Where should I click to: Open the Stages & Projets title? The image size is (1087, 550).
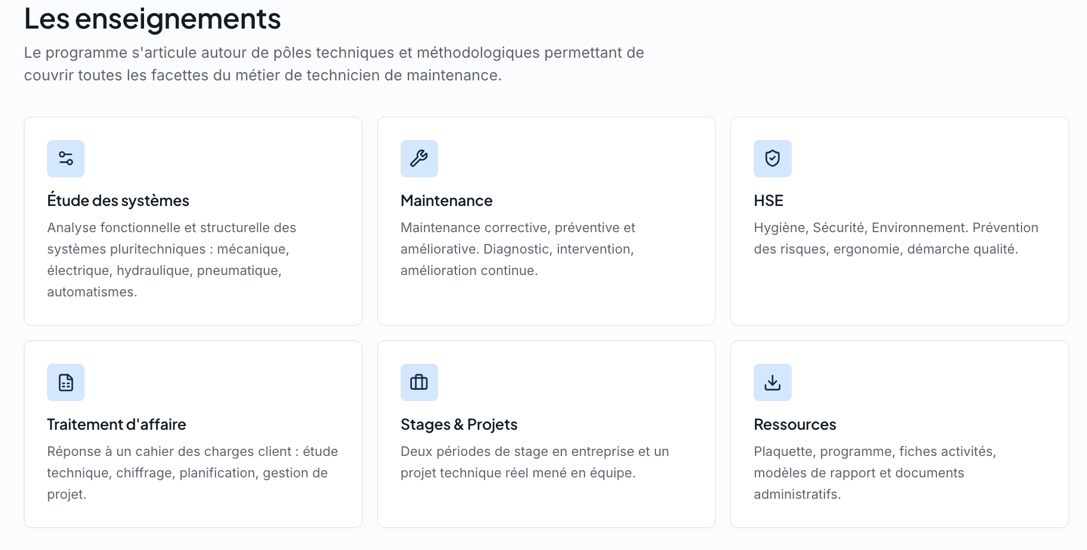tap(459, 424)
